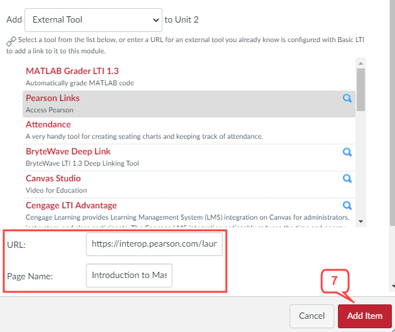Select the Canvas Studio tool
This screenshot has height=332, width=395.
[53, 178]
